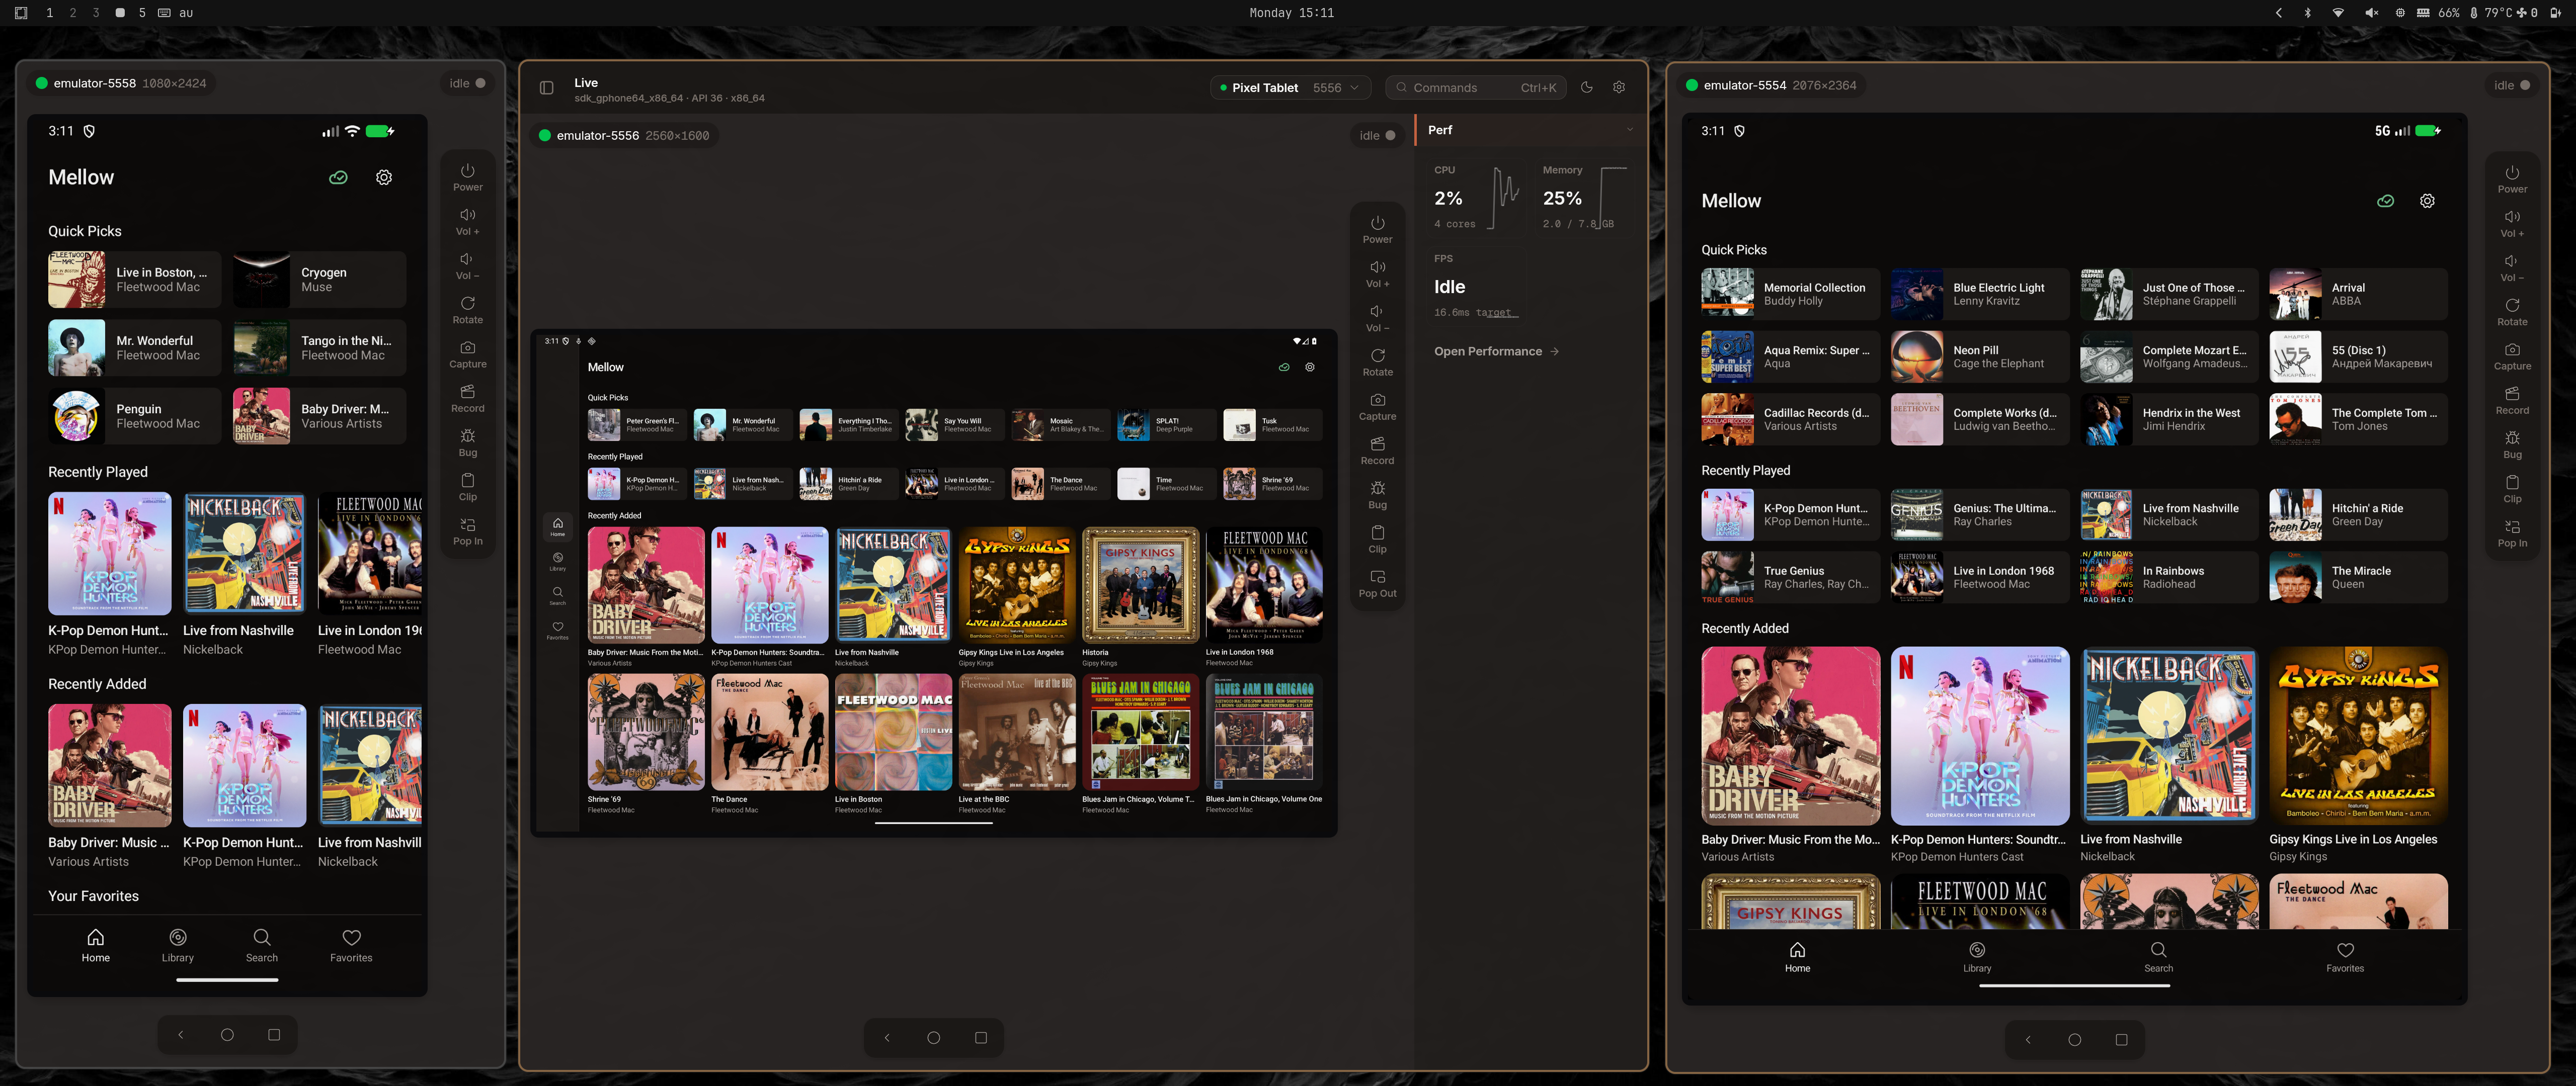Open Search in emulator-5556 tablet side nav
This screenshot has height=1086, width=2576.
pos(557,595)
